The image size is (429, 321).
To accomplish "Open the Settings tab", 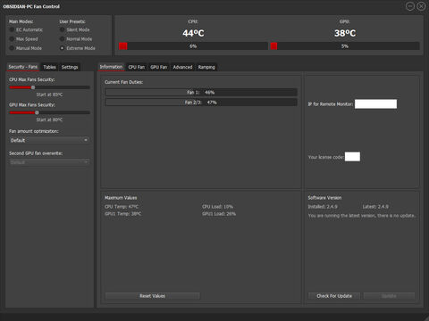I will (70, 67).
